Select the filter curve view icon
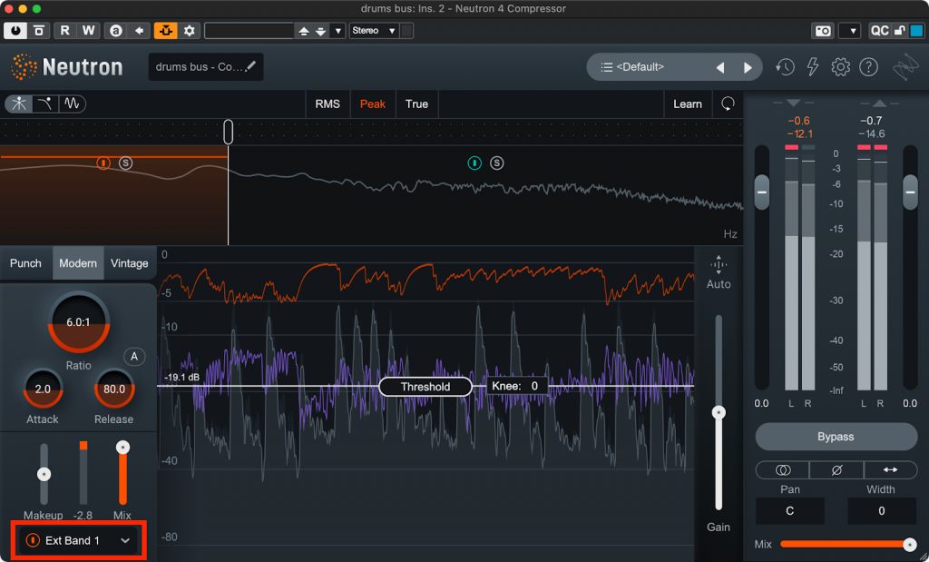Screen dimensions: 929x562 (x=45, y=104)
